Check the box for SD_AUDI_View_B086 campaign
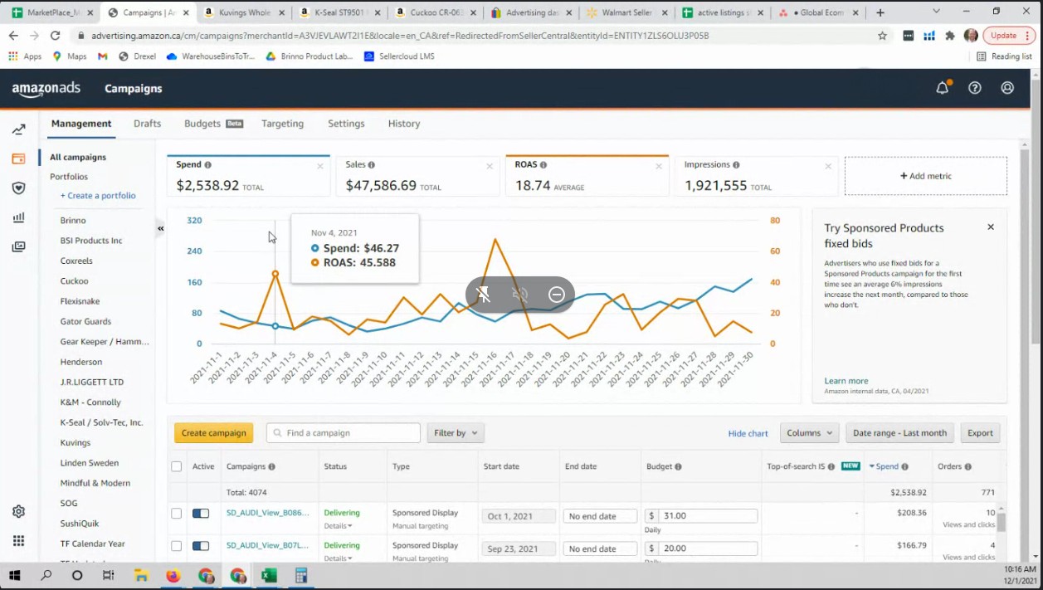This screenshot has height=590, width=1043. [x=176, y=514]
